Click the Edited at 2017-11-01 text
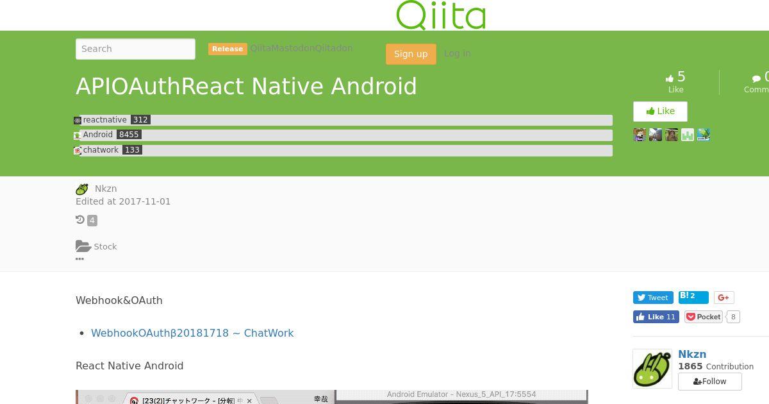The width and height of the screenshot is (769, 404). (x=123, y=201)
